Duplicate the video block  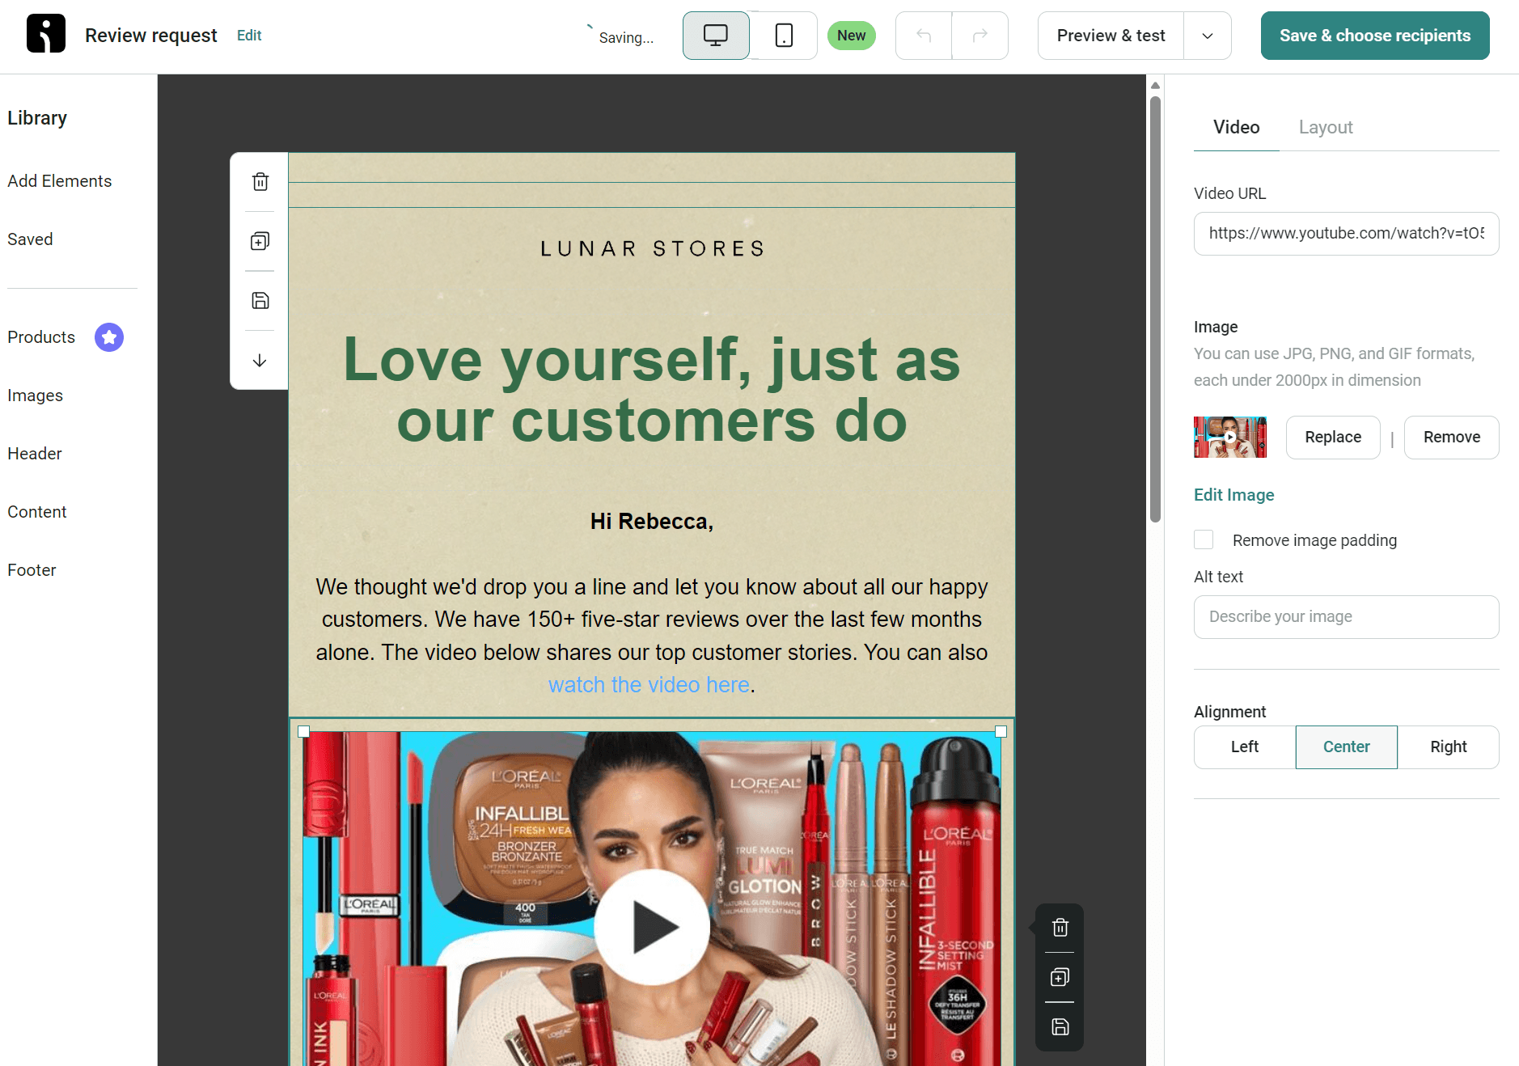[1060, 977]
